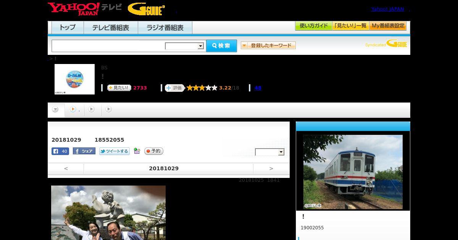458x240 pixels.
Task: Click the Syndicated G-GUIDE logo
Action: click(386, 44)
